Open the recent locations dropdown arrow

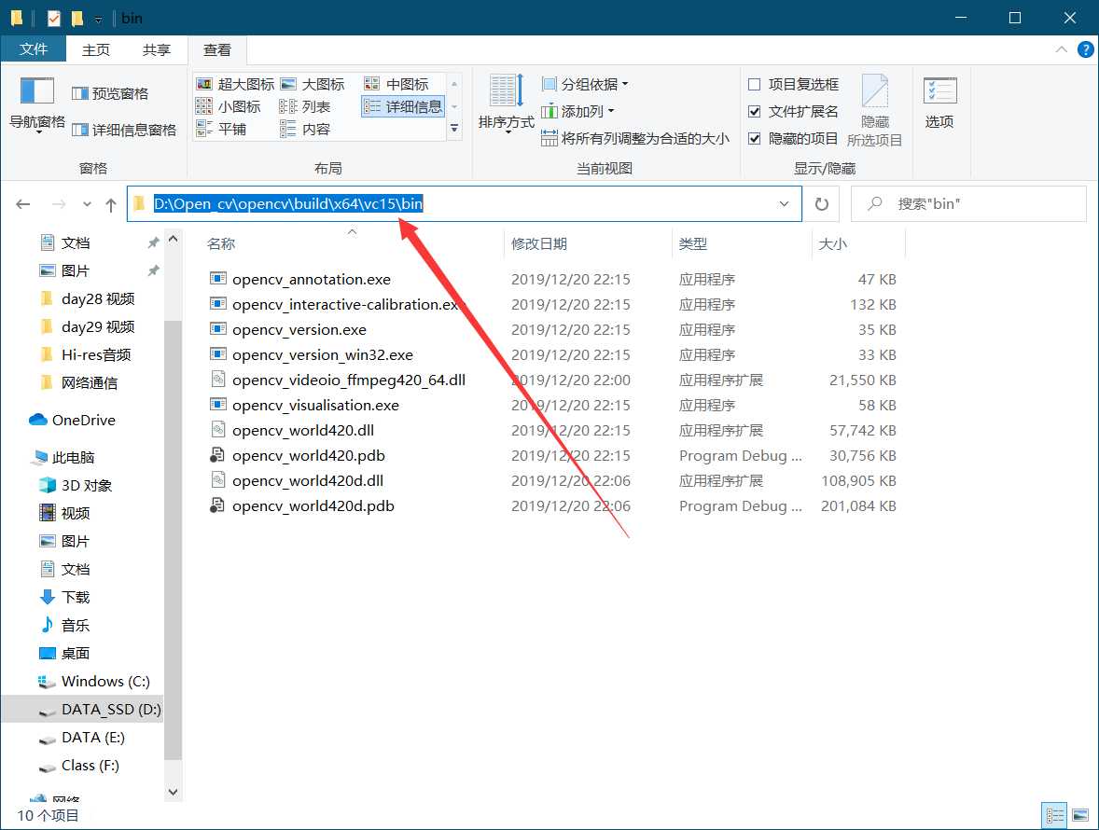coord(87,204)
